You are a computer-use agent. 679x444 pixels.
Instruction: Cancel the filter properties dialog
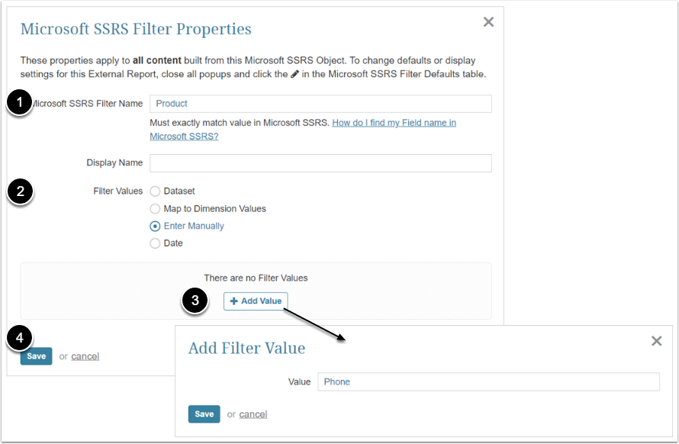tap(85, 356)
